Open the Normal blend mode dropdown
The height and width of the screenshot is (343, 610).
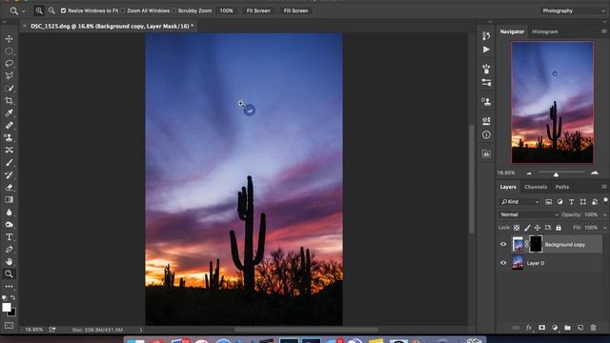[x=528, y=214]
